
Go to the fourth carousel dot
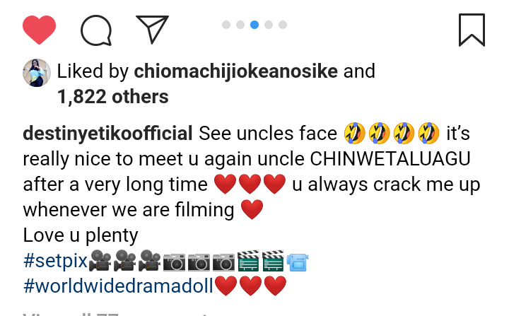point(269,25)
